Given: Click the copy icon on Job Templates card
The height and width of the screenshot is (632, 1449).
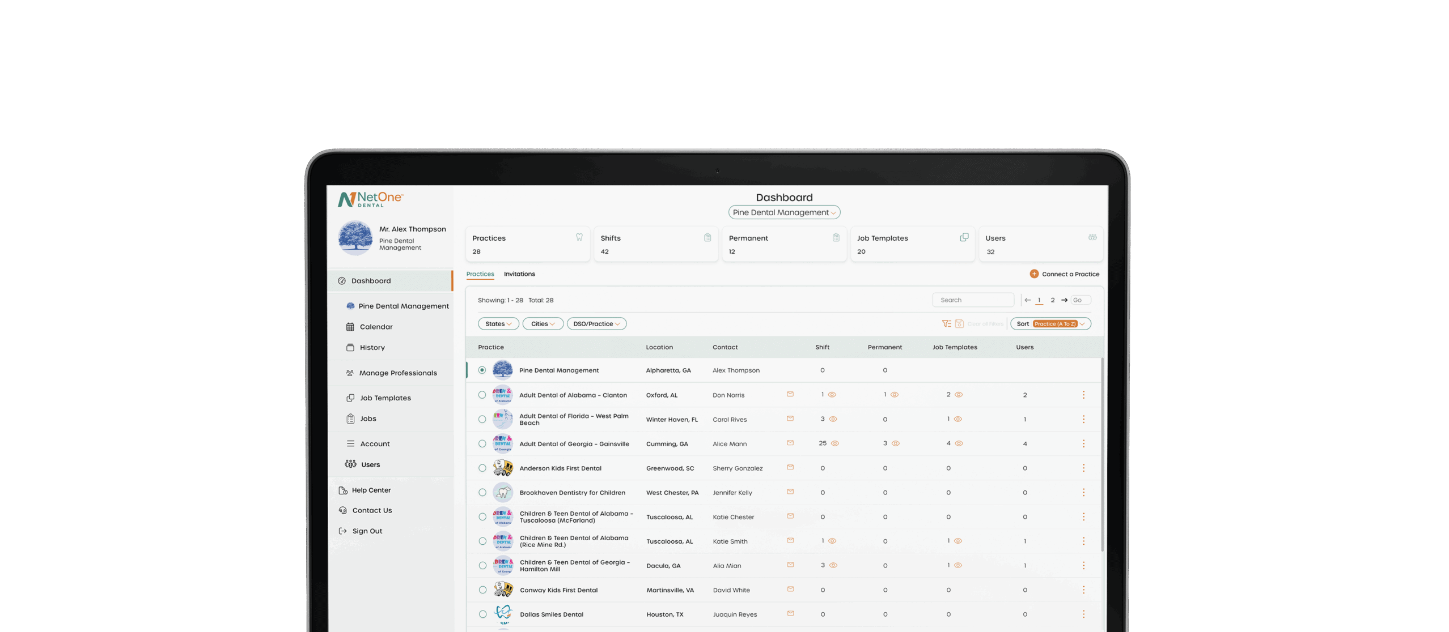Looking at the screenshot, I should point(964,237).
